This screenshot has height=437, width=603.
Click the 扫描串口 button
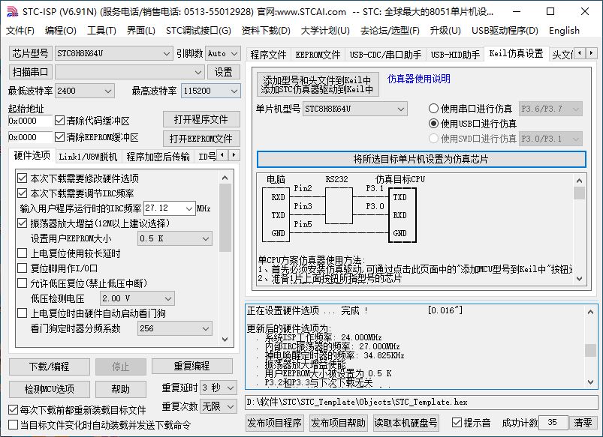tap(30, 72)
